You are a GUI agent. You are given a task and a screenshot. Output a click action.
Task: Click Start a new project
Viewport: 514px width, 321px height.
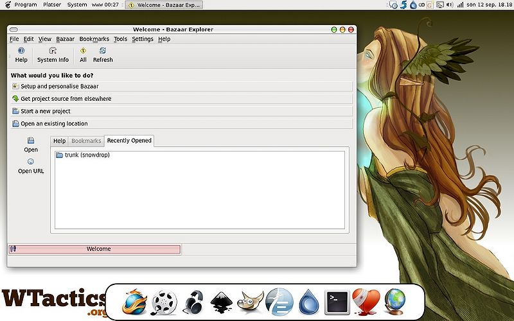click(x=182, y=111)
